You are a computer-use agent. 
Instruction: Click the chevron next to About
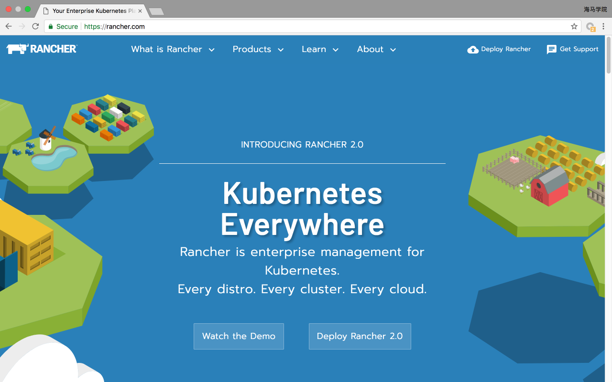pos(393,50)
